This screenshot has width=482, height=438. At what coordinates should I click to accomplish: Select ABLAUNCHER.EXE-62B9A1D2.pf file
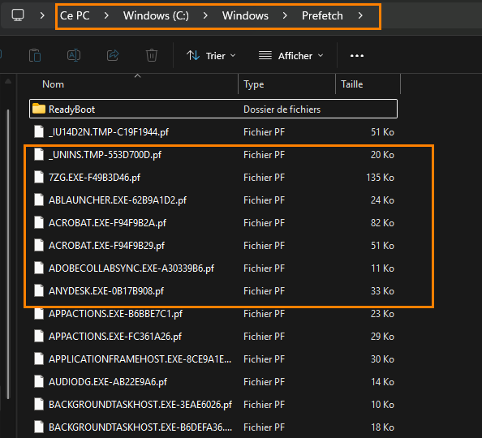213,200
